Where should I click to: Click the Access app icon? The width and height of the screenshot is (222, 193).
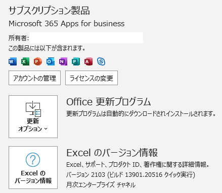coord(88,61)
